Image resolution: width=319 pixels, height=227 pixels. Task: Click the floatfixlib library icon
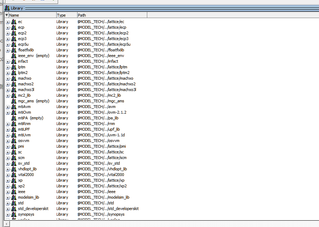click(14, 50)
